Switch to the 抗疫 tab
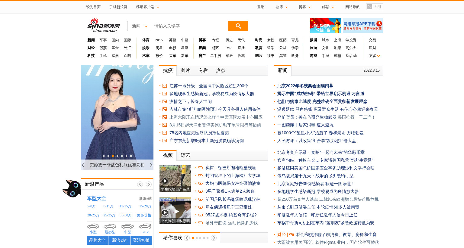Screen dimensions: 464x248 click(x=168, y=70)
